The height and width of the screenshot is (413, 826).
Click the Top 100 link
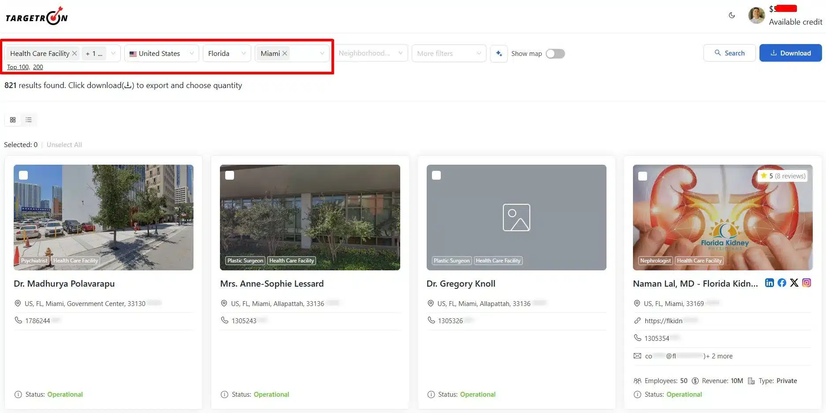pyautogui.click(x=18, y=67)
